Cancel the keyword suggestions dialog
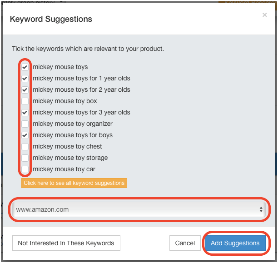Screen dimensions: 278x263 click(185, 243)
